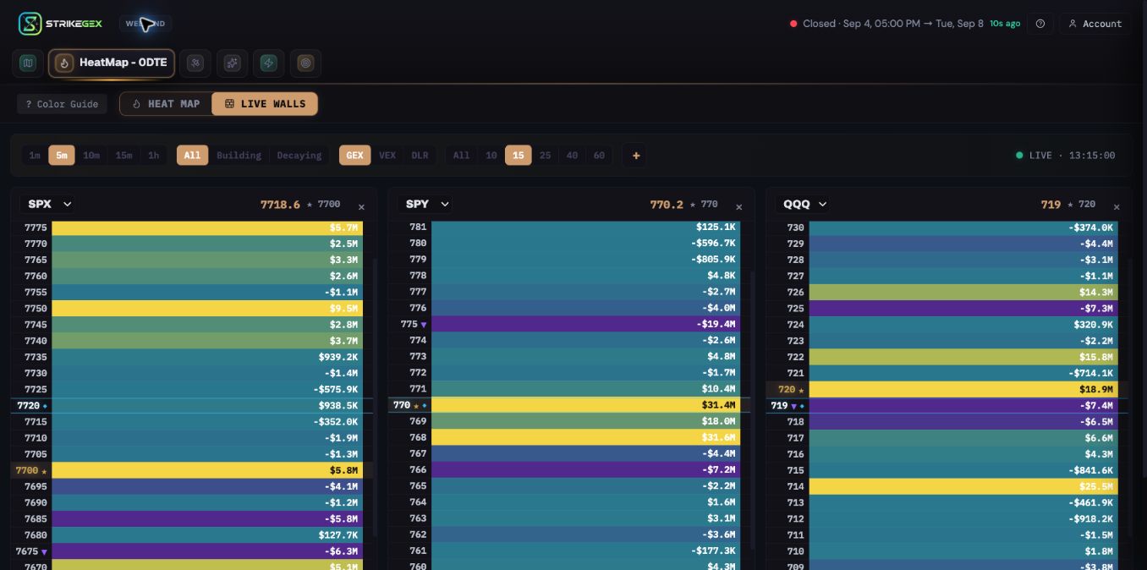This screenshot has height=570, width=1147.
Task: Click the LIVE 13:15:00 status indicator
Action: pyautogui.click(x=1065, y=156)
